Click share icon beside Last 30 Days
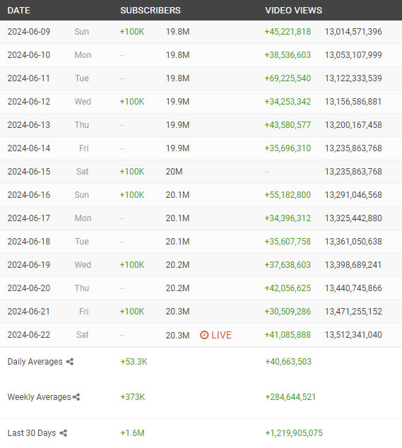402x448 pixels. (64, 433)
